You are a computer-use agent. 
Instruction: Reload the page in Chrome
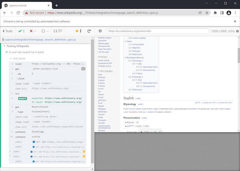[18, 13]
